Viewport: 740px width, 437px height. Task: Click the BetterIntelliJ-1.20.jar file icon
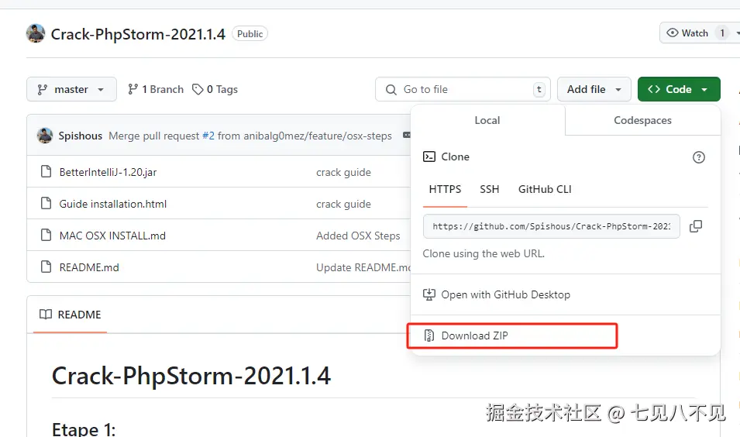46,172
